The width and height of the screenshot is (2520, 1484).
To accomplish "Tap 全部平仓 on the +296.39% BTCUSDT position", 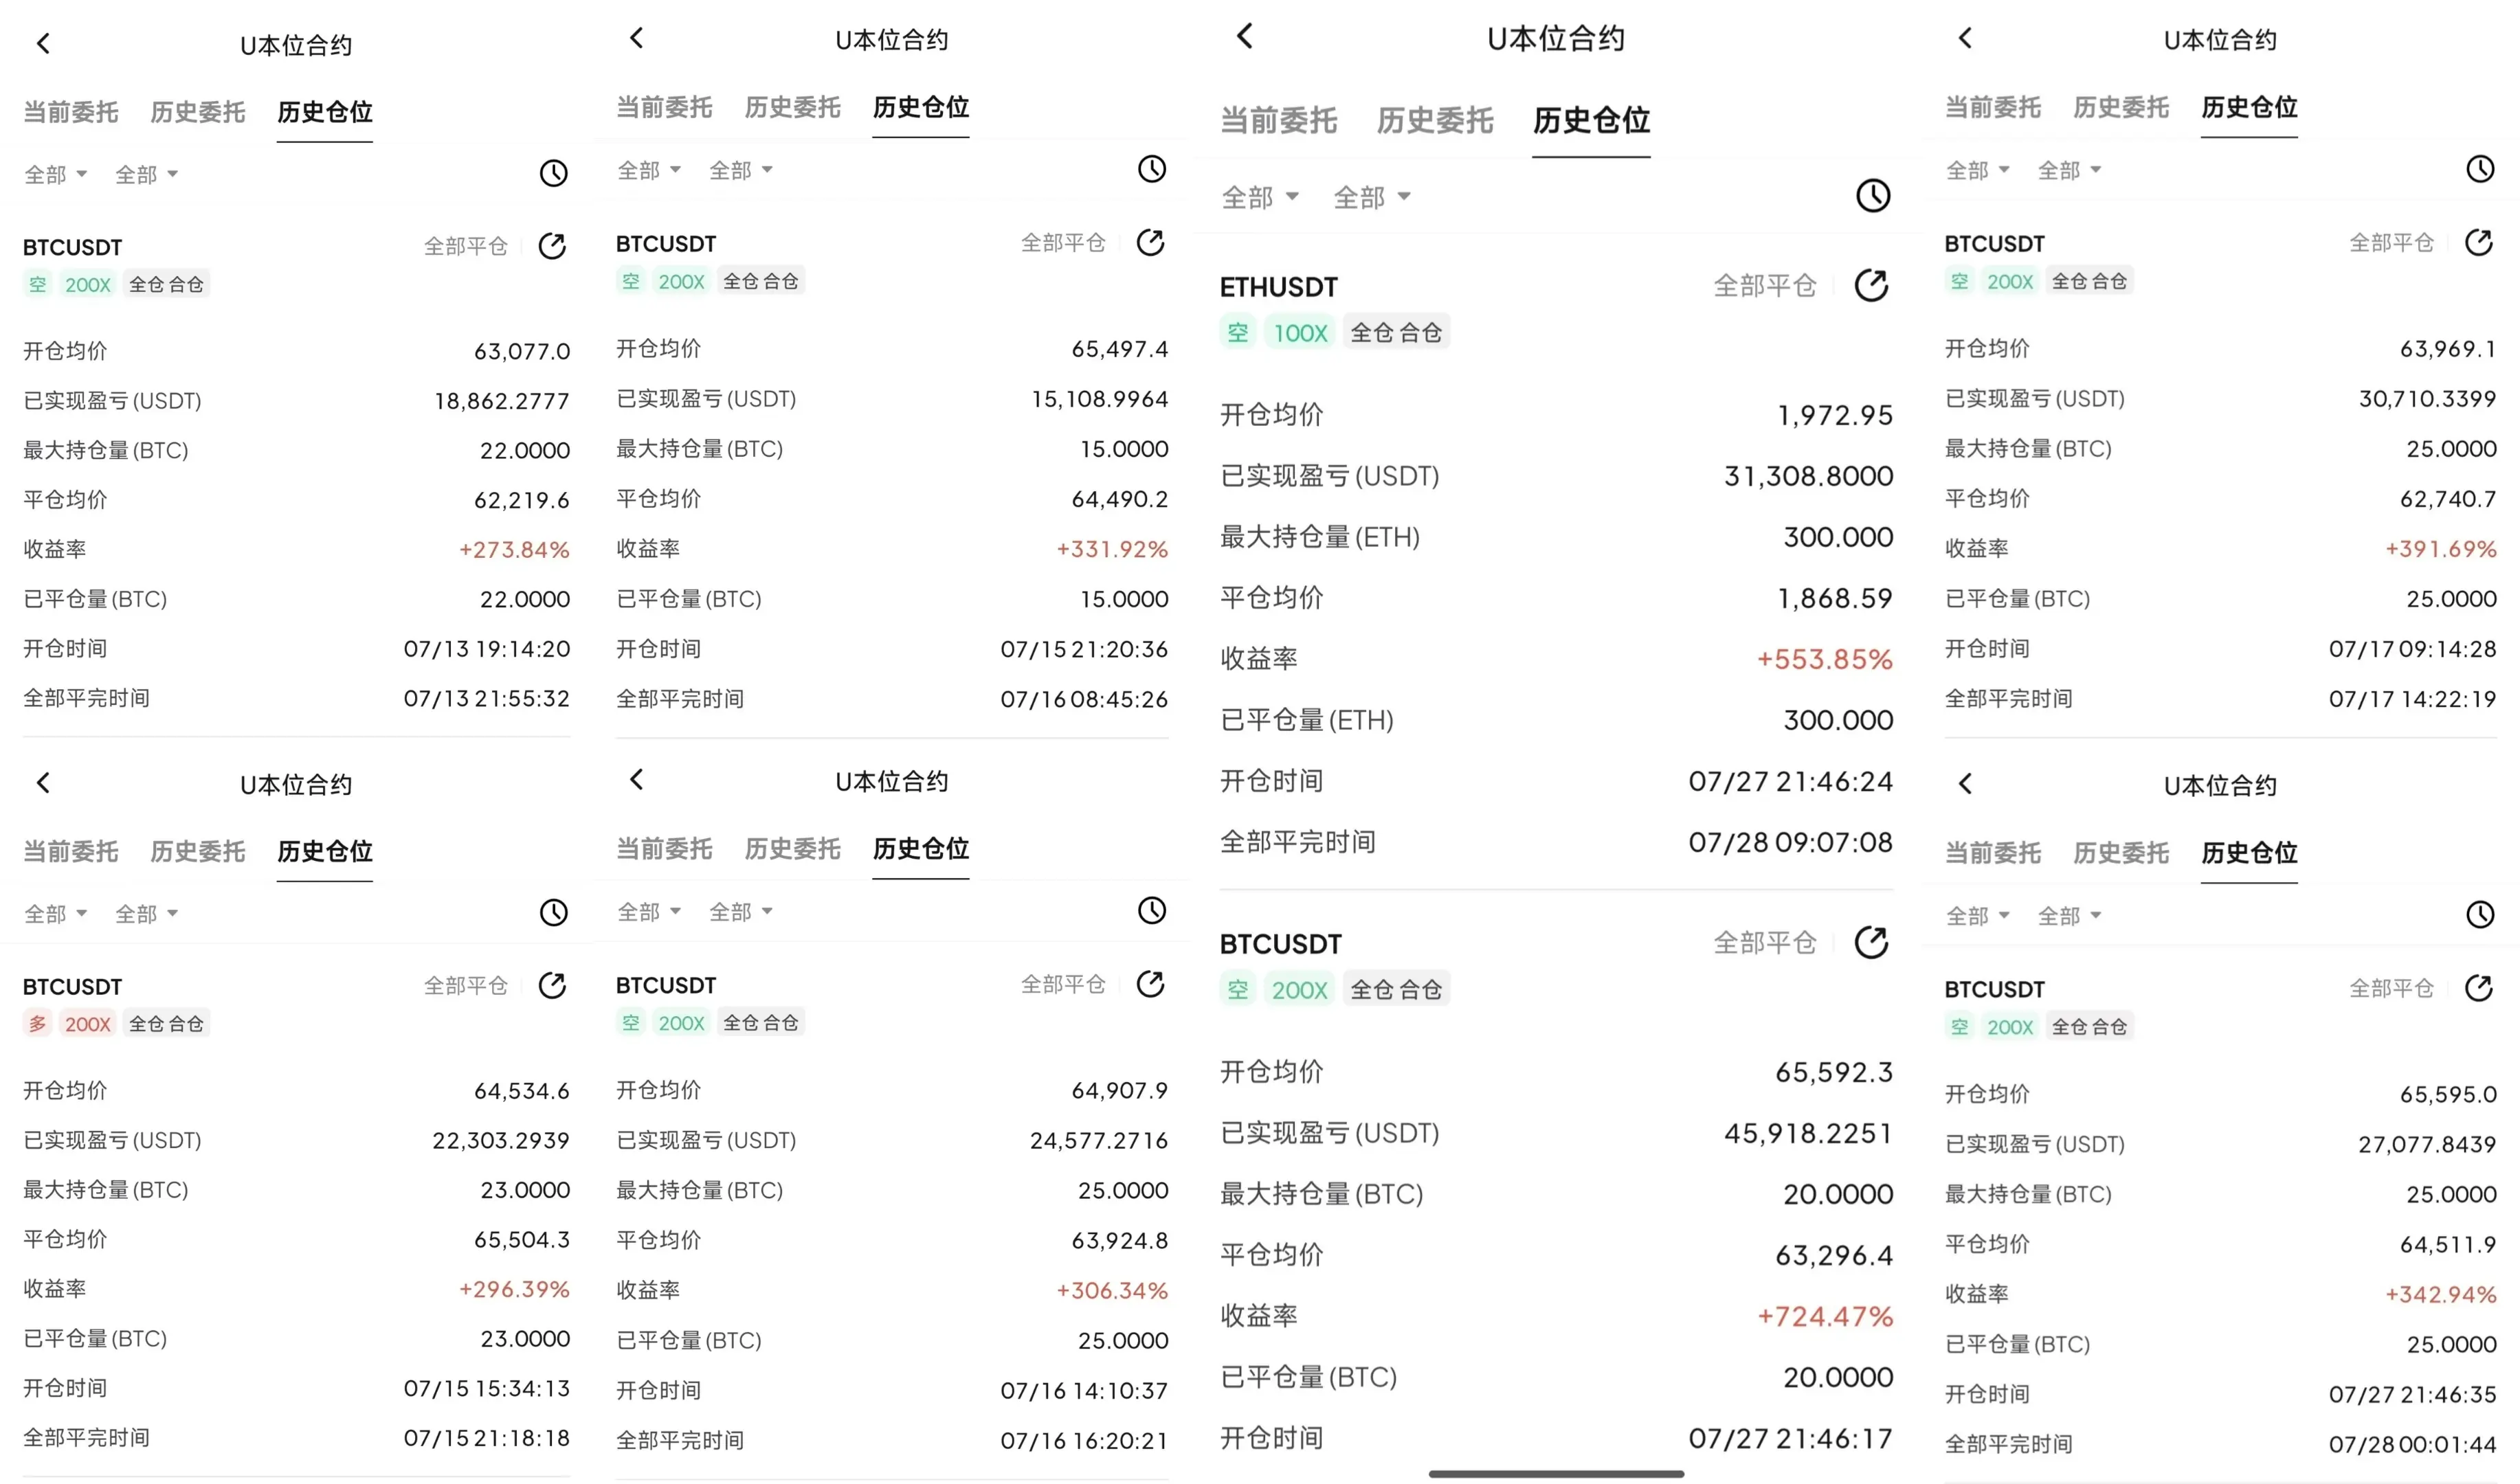I will [x=466, y=986].
